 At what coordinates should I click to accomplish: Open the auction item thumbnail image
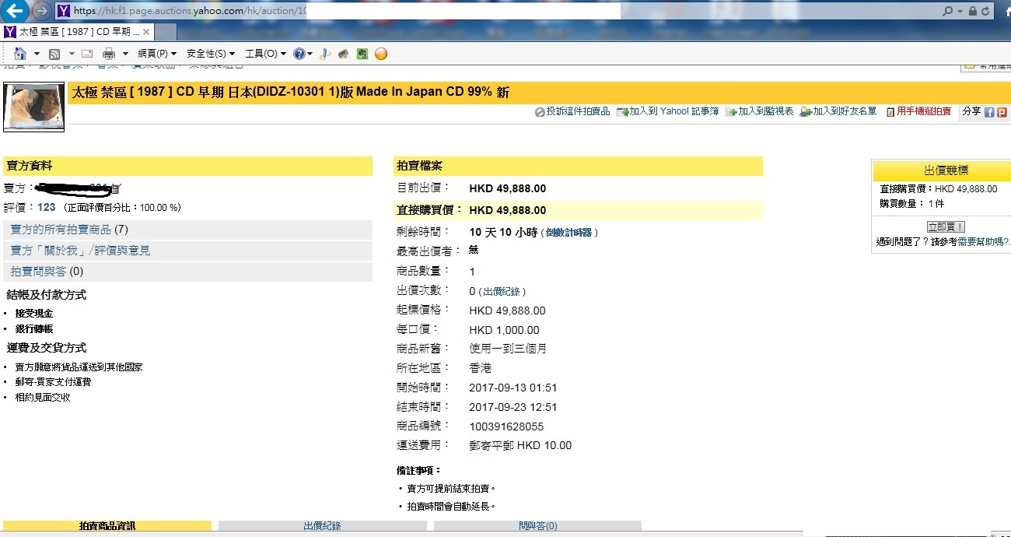tap(34, 107)
